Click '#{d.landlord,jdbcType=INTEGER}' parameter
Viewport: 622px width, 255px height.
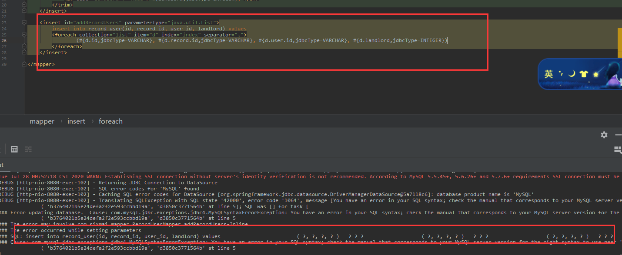tap(399, 40)
